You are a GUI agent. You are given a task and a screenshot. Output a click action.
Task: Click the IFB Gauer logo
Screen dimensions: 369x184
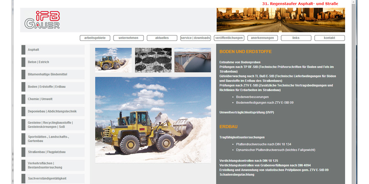[x=42, y=20]
